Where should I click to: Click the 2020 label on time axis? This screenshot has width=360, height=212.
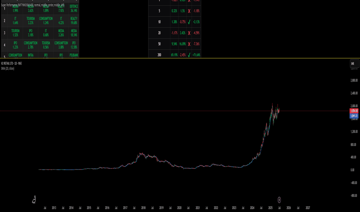(179, 208)
